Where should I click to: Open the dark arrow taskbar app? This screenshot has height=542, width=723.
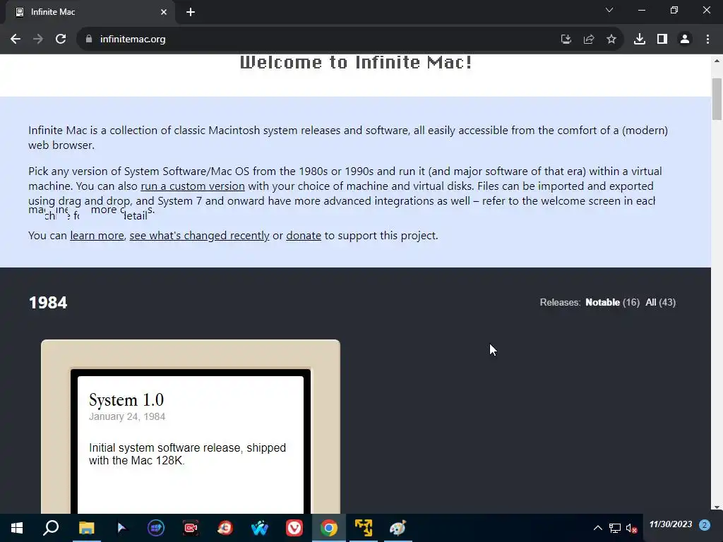pyautogui.click(x=121, y=528)
